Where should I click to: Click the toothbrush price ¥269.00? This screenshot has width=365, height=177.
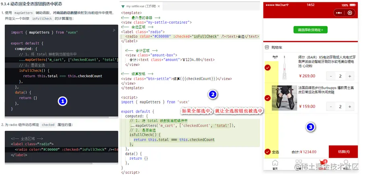(307, 76)
